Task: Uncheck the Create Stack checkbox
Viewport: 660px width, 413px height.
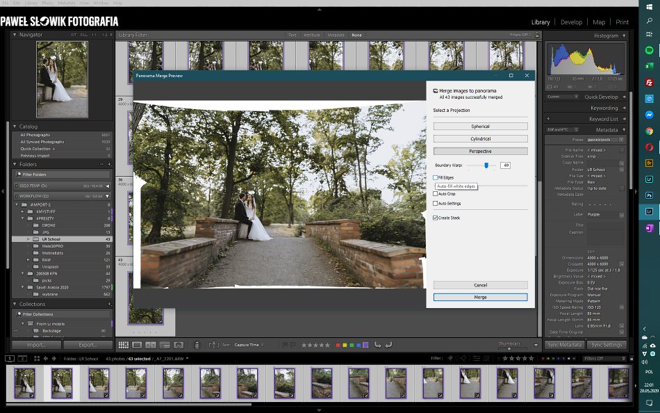Action: pos(435,218)
